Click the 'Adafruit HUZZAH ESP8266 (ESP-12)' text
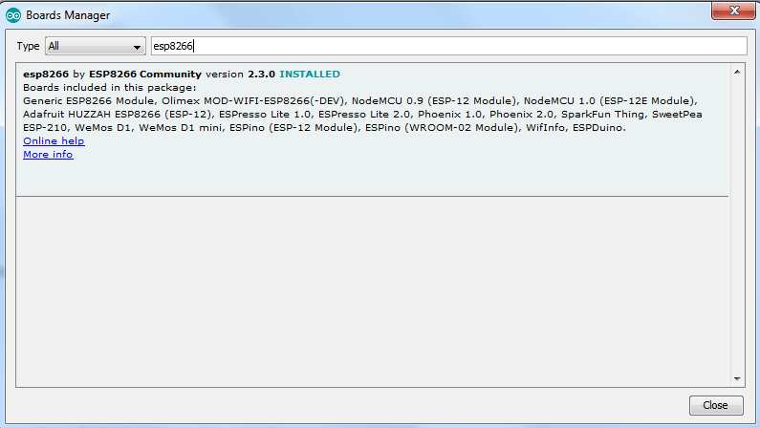The image size is (760, 428). (117, 115)
